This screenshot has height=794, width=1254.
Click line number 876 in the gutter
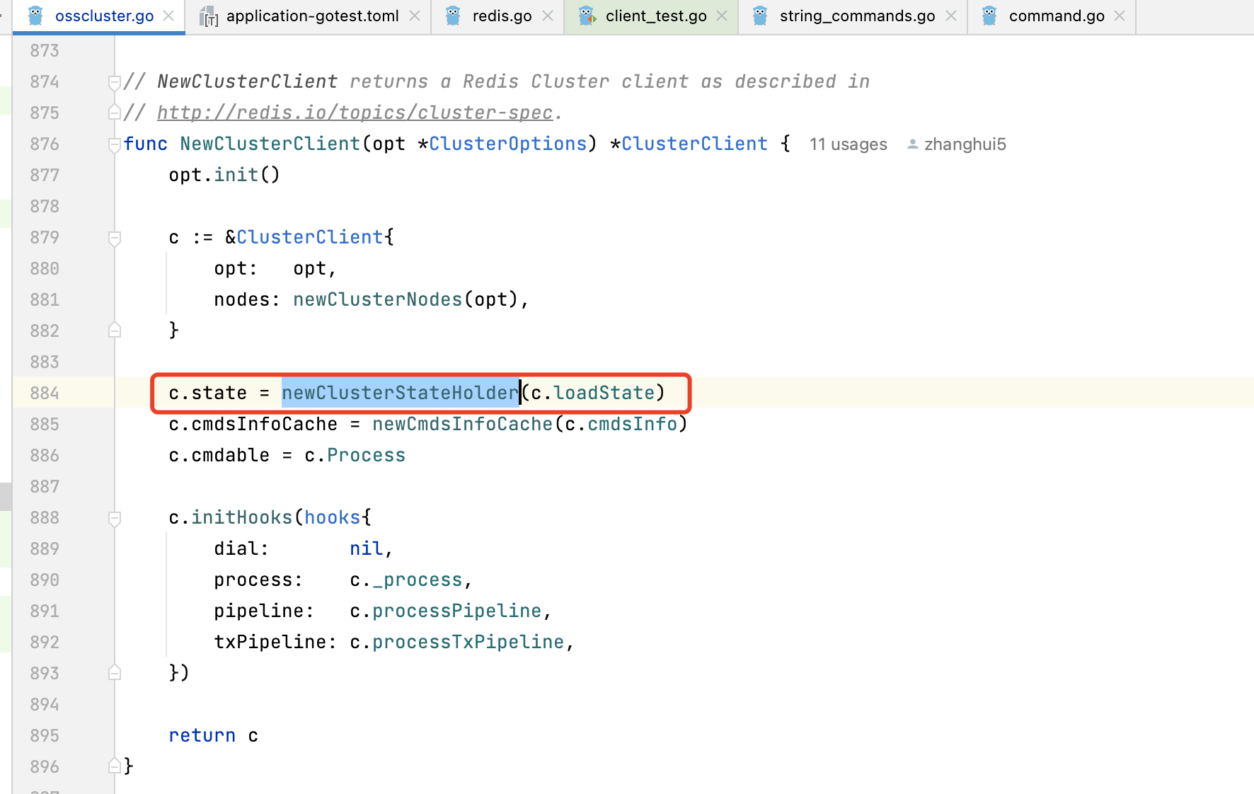pos(45,144)
